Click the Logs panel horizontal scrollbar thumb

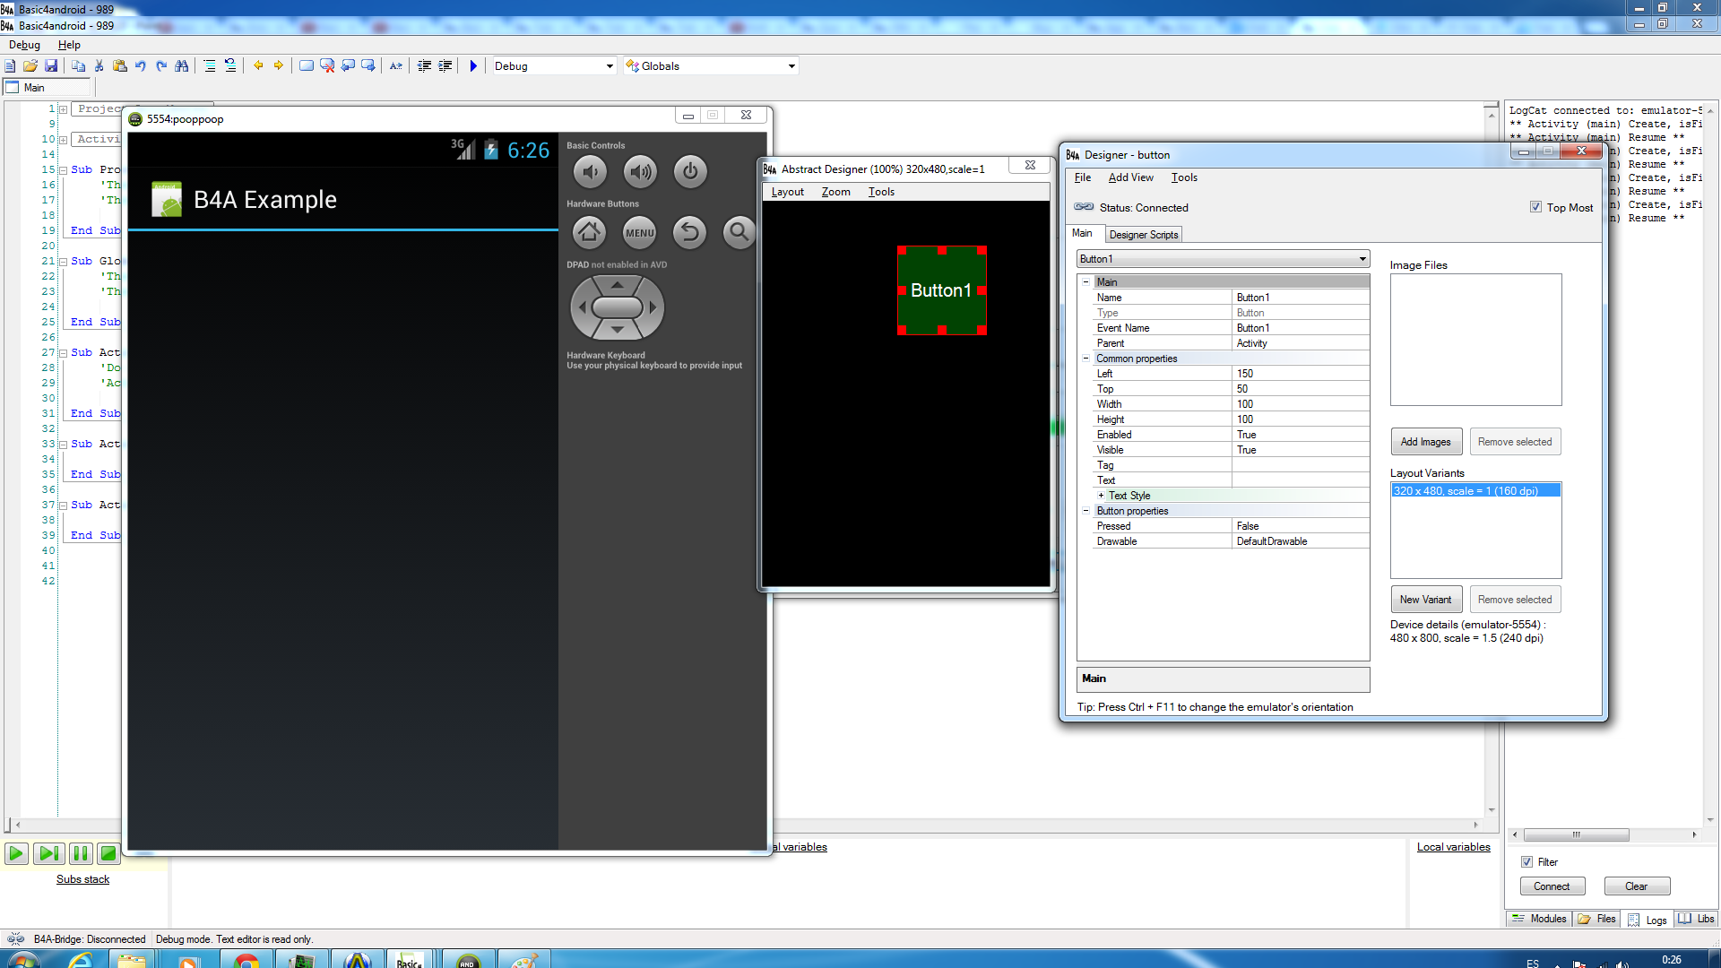pos(1576,834)
